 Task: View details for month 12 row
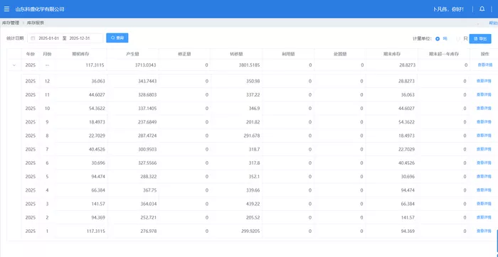pyautogui.click(x=484, y=81)
